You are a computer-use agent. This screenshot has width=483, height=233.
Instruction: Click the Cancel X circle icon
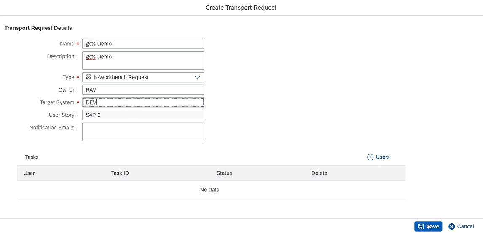tap(452, 226)
